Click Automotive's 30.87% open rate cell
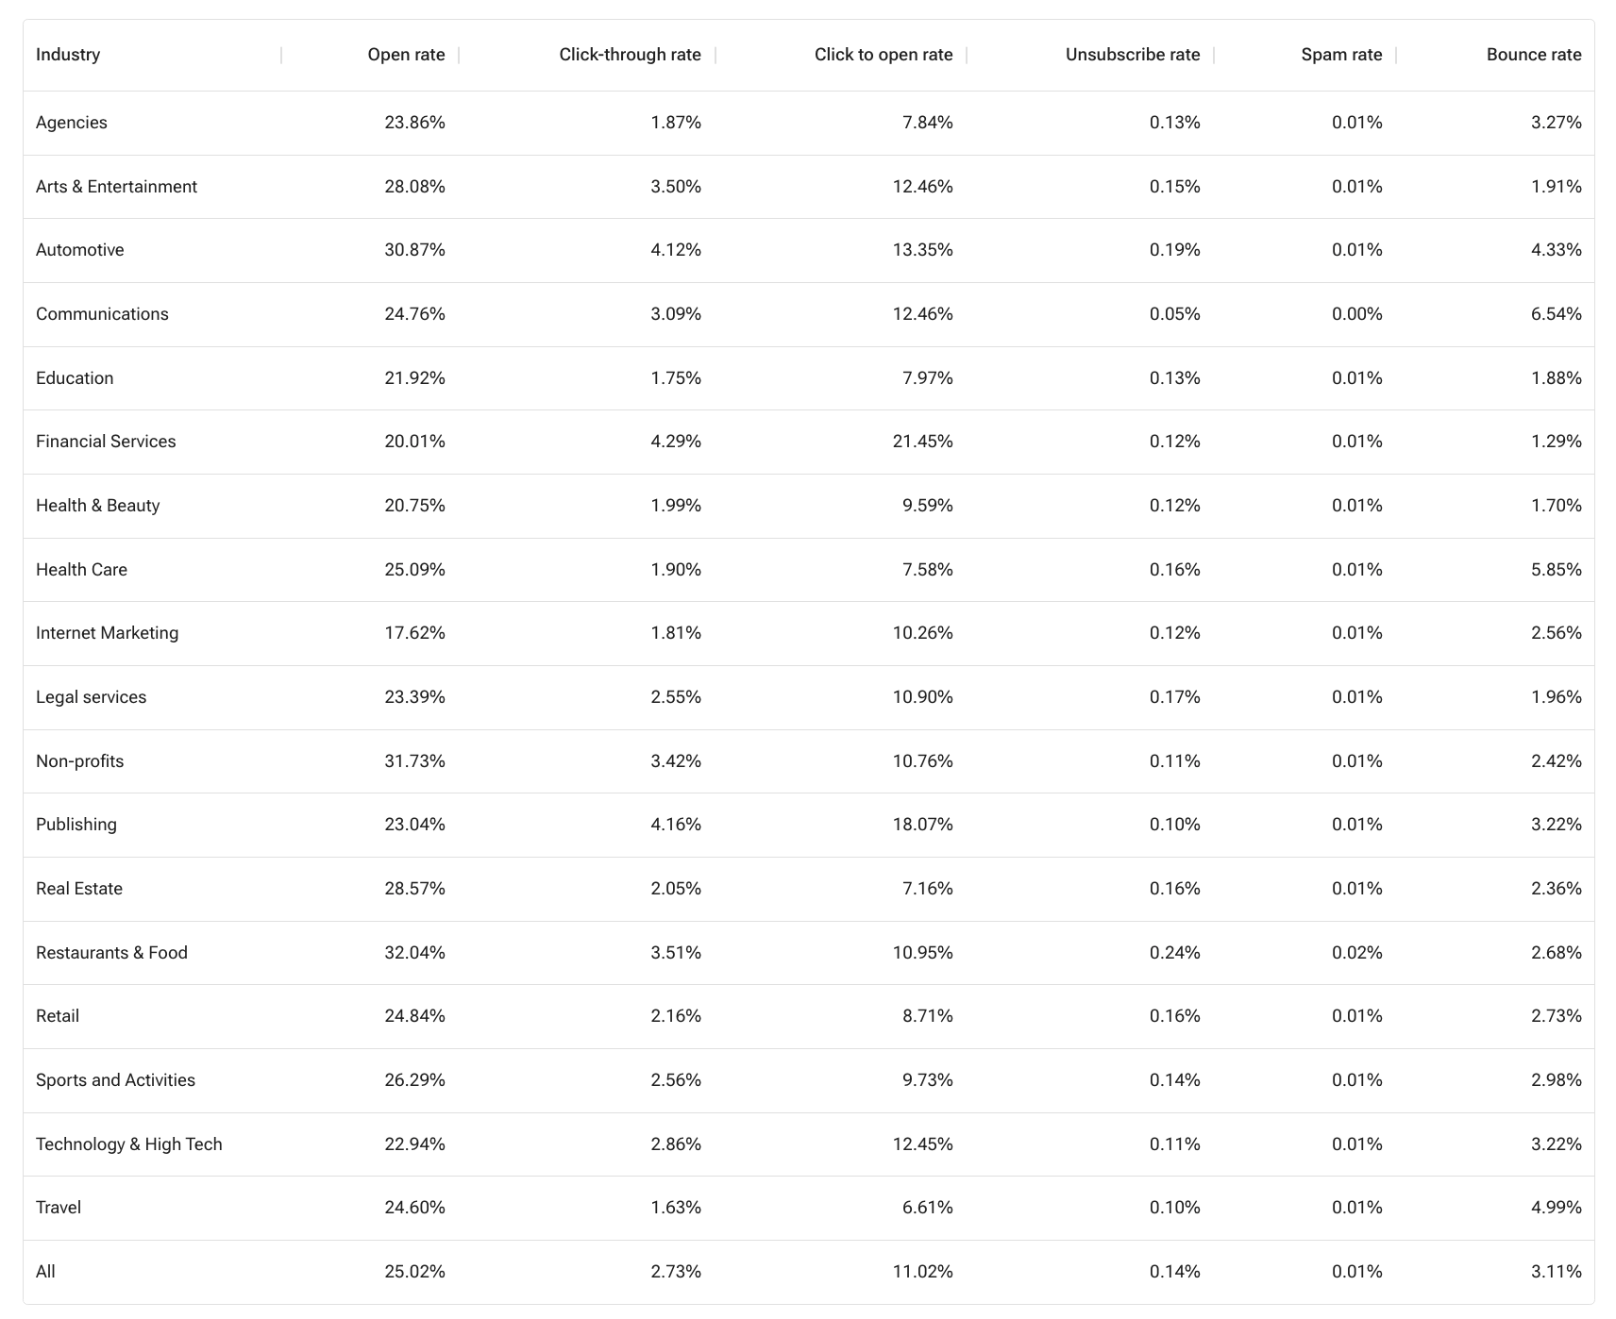1616x1319 pixels. (414, 250)
